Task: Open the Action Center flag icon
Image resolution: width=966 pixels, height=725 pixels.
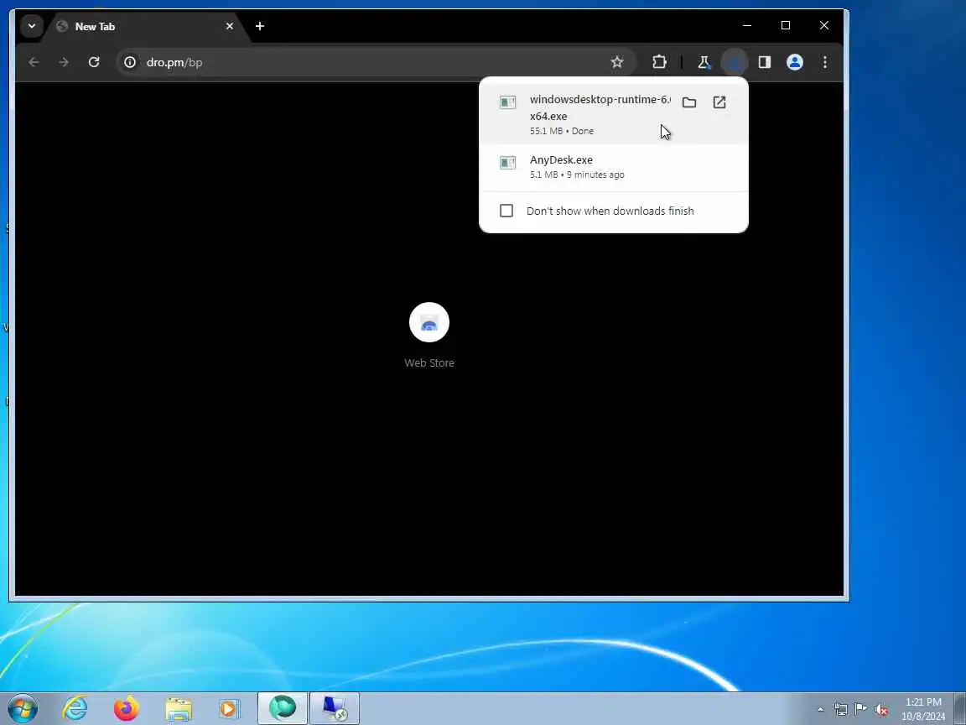Action: (860, 709)
